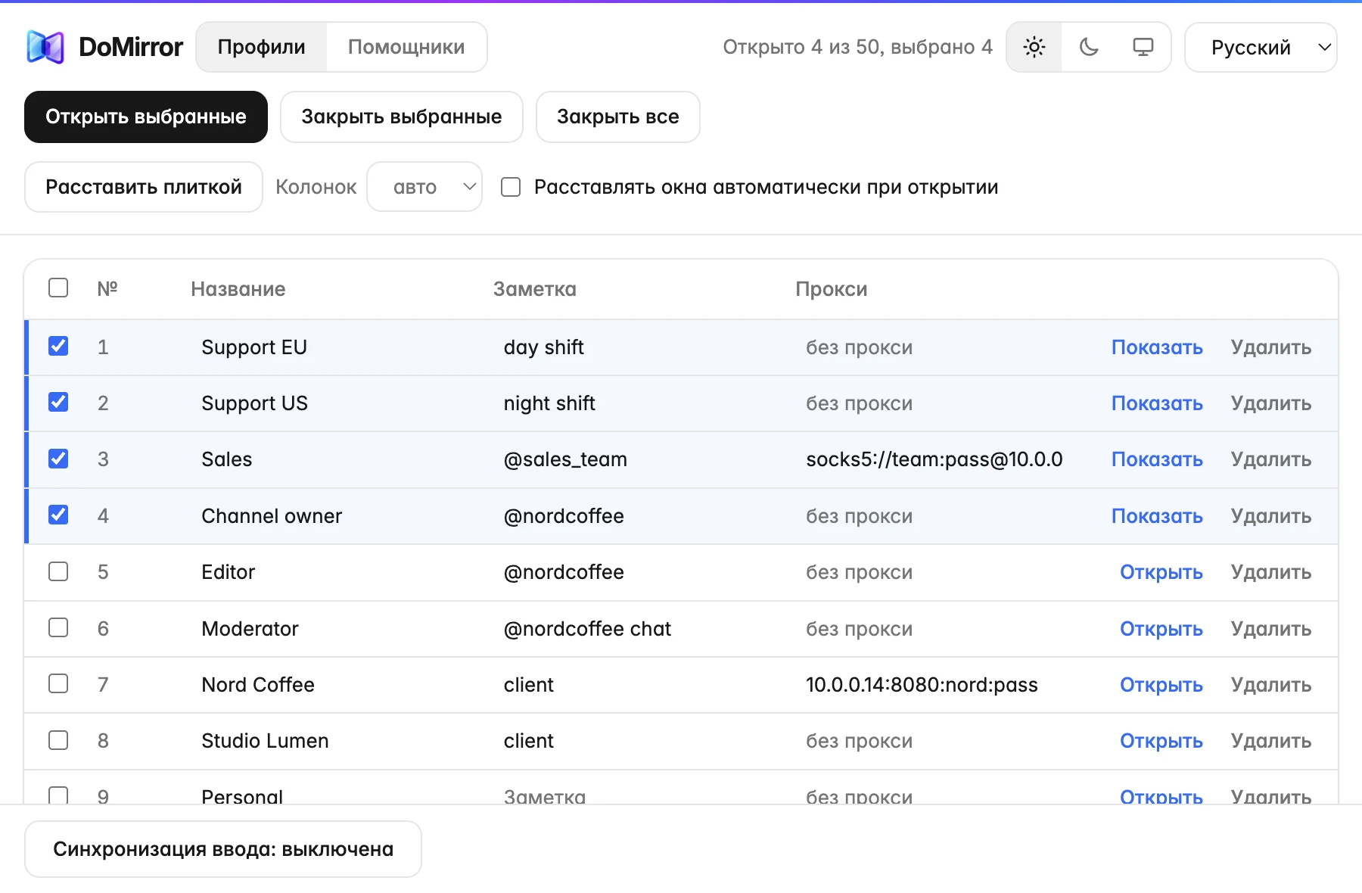Check the Nord Coffee row checkbox
1362x893 pixels.
pyautogui.click(x=58, y=683)
